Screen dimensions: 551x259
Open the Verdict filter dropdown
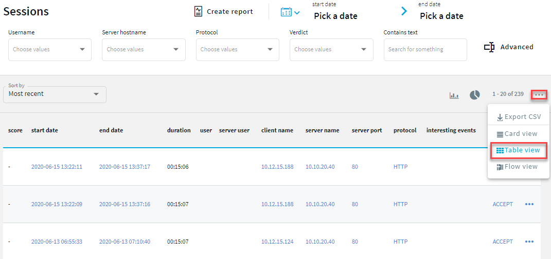coord(364,50)
